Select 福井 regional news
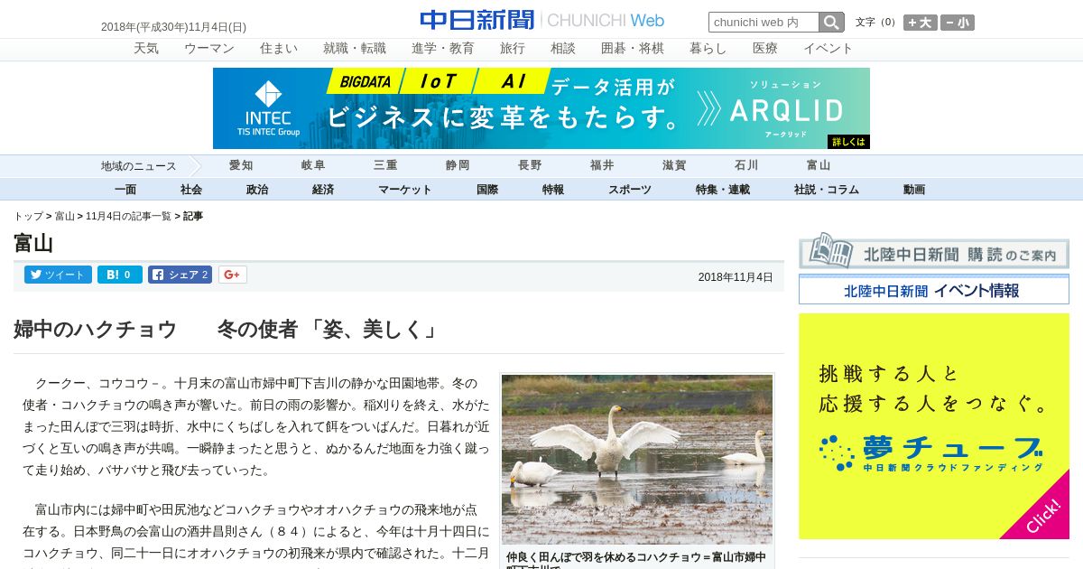 (x=602, y=165)
